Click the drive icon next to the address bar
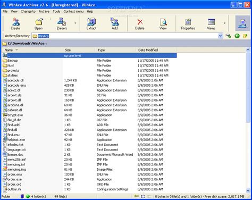Screen dimensions: 252x200 [228, 36]
